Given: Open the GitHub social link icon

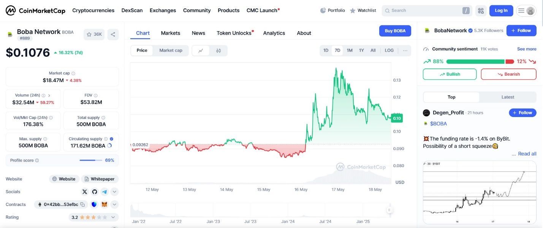Looking at the screenshot, I should click(x=95, y=192).
